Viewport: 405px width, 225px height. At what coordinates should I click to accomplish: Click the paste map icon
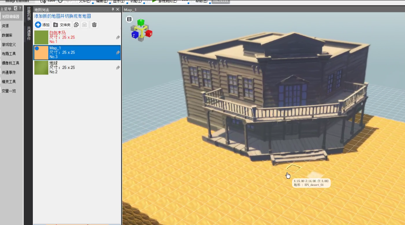[x=85, y=25]
